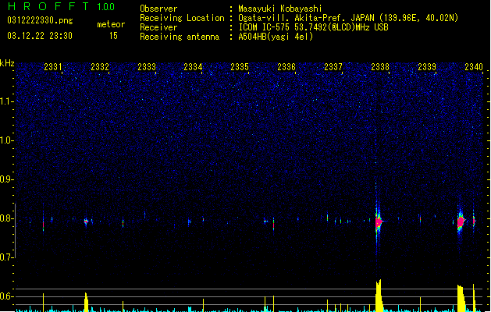Click the 0.8 kHz frequency label
Screen dimensions: 491x312
(7, 218)
